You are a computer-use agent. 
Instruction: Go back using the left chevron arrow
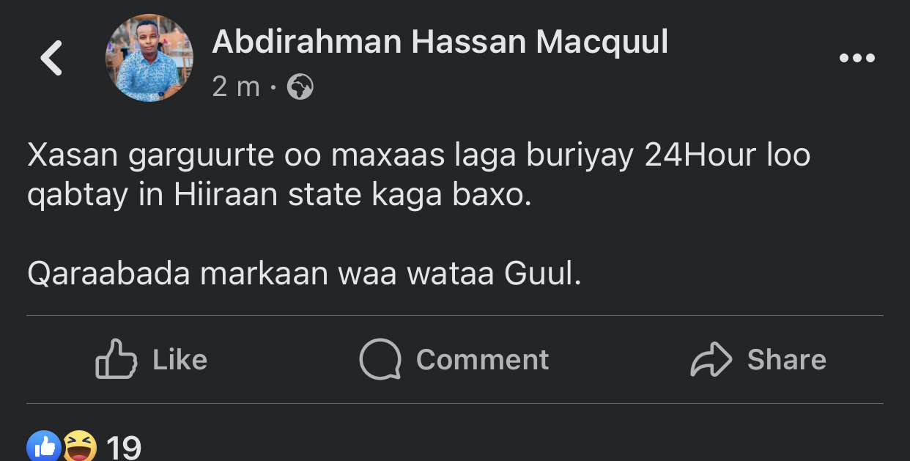coord(51,58)
